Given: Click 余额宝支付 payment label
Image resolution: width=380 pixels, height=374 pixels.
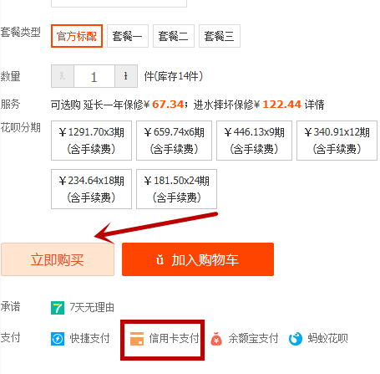Looking at the screenshot, I should pyautogui.click(x=253, y=338).
